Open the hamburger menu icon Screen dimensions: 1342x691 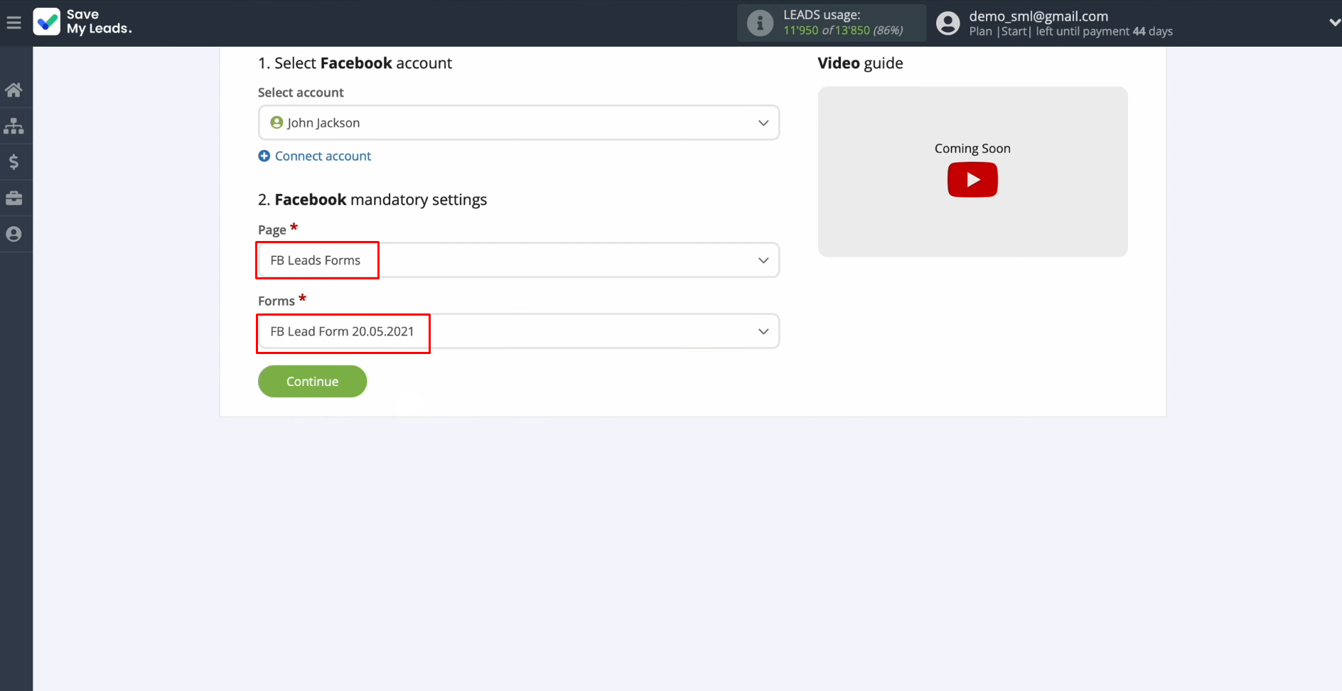pyautogui.click(x=14, y=23)
